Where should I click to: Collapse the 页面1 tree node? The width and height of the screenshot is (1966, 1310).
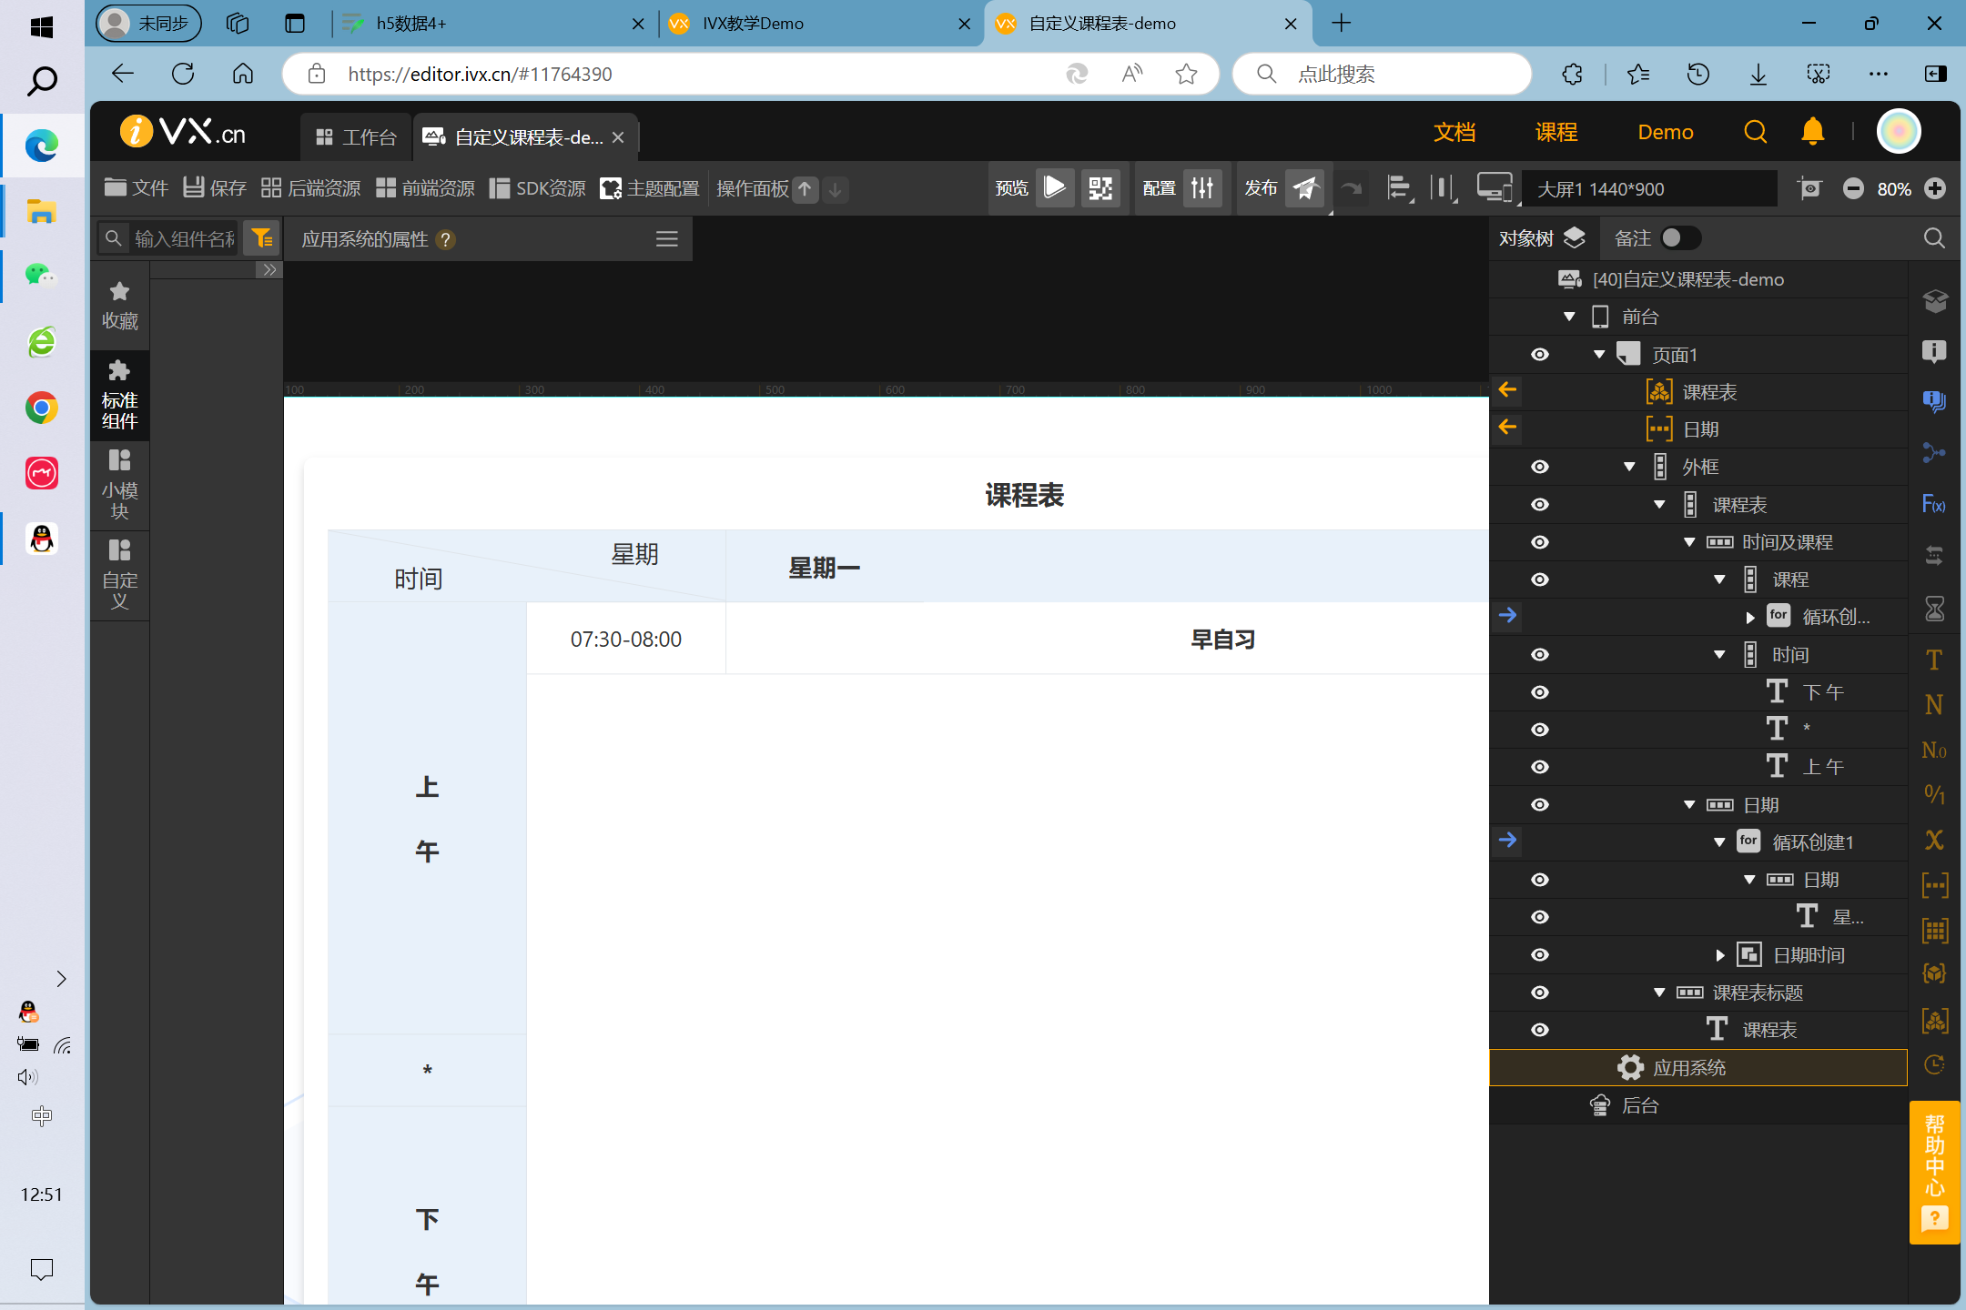1599,355
